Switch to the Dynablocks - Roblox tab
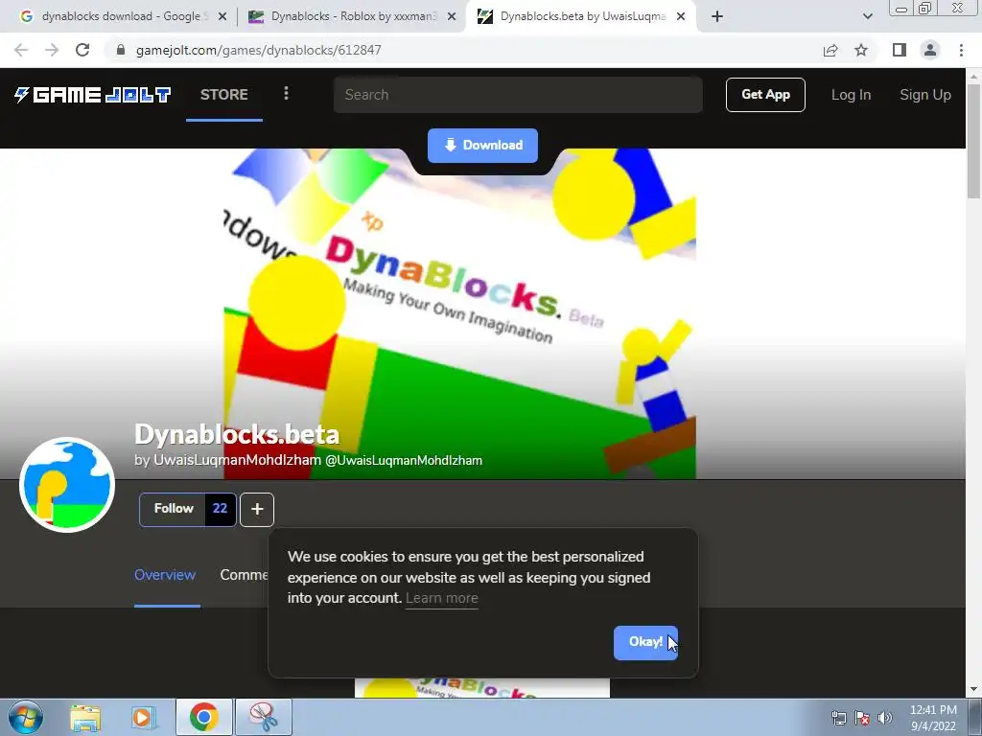Screen dimensions: 982x736 point(353,16)
